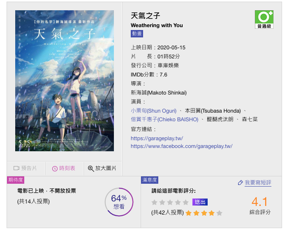
Task: Click the 64% 想看 circular progress indicator
Action: 119,202
